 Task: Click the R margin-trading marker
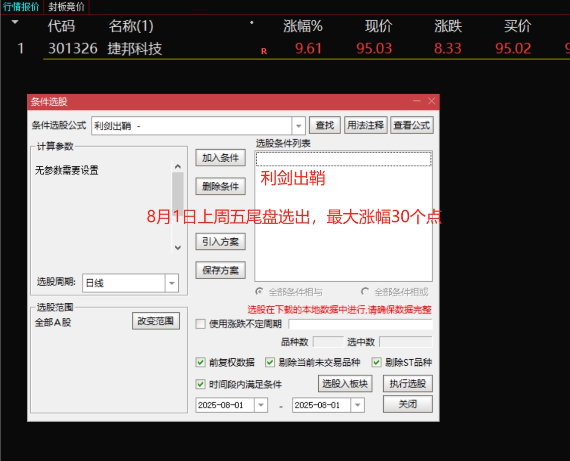pos(264,51)
